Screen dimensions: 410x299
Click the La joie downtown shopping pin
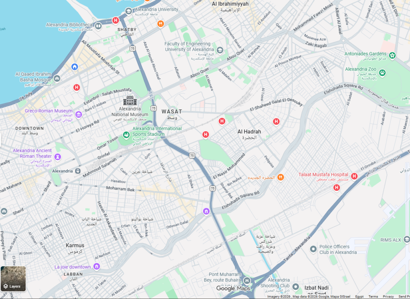[96, 267]
